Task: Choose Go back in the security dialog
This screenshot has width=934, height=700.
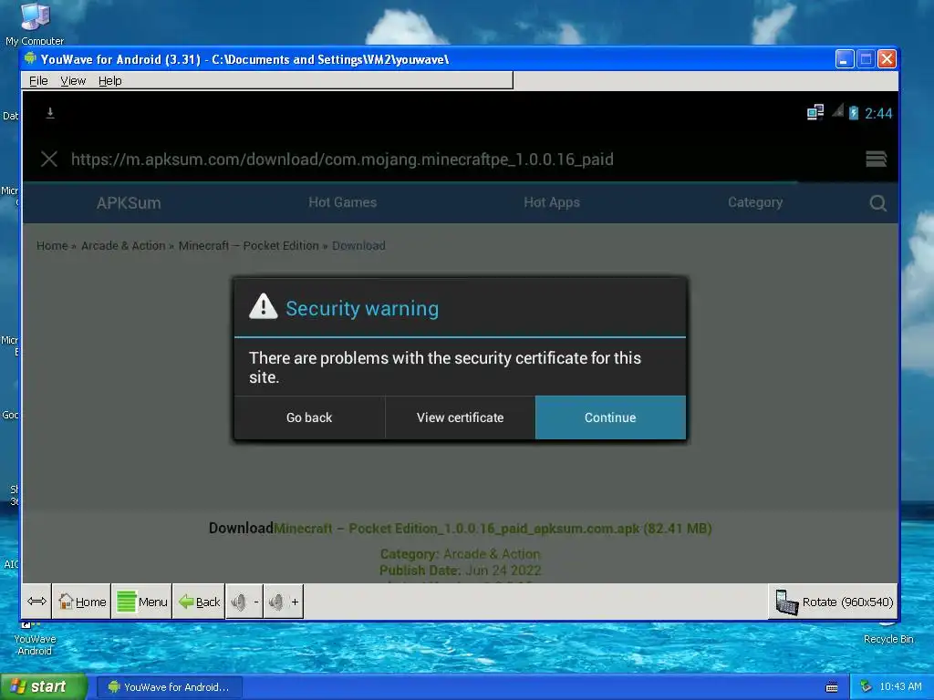Action: tap(309, 417)
